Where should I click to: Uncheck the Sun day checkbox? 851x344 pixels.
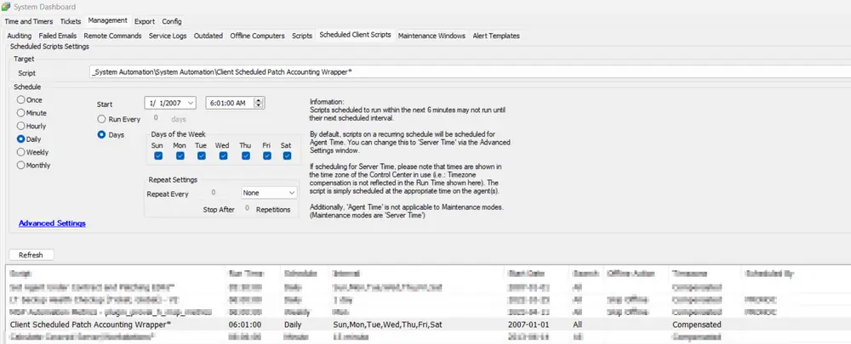[158, 156]
